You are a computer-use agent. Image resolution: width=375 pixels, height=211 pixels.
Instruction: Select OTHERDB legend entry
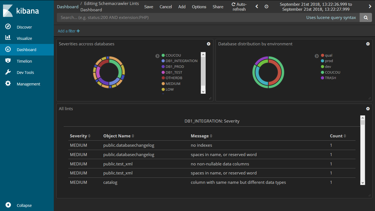174,78
